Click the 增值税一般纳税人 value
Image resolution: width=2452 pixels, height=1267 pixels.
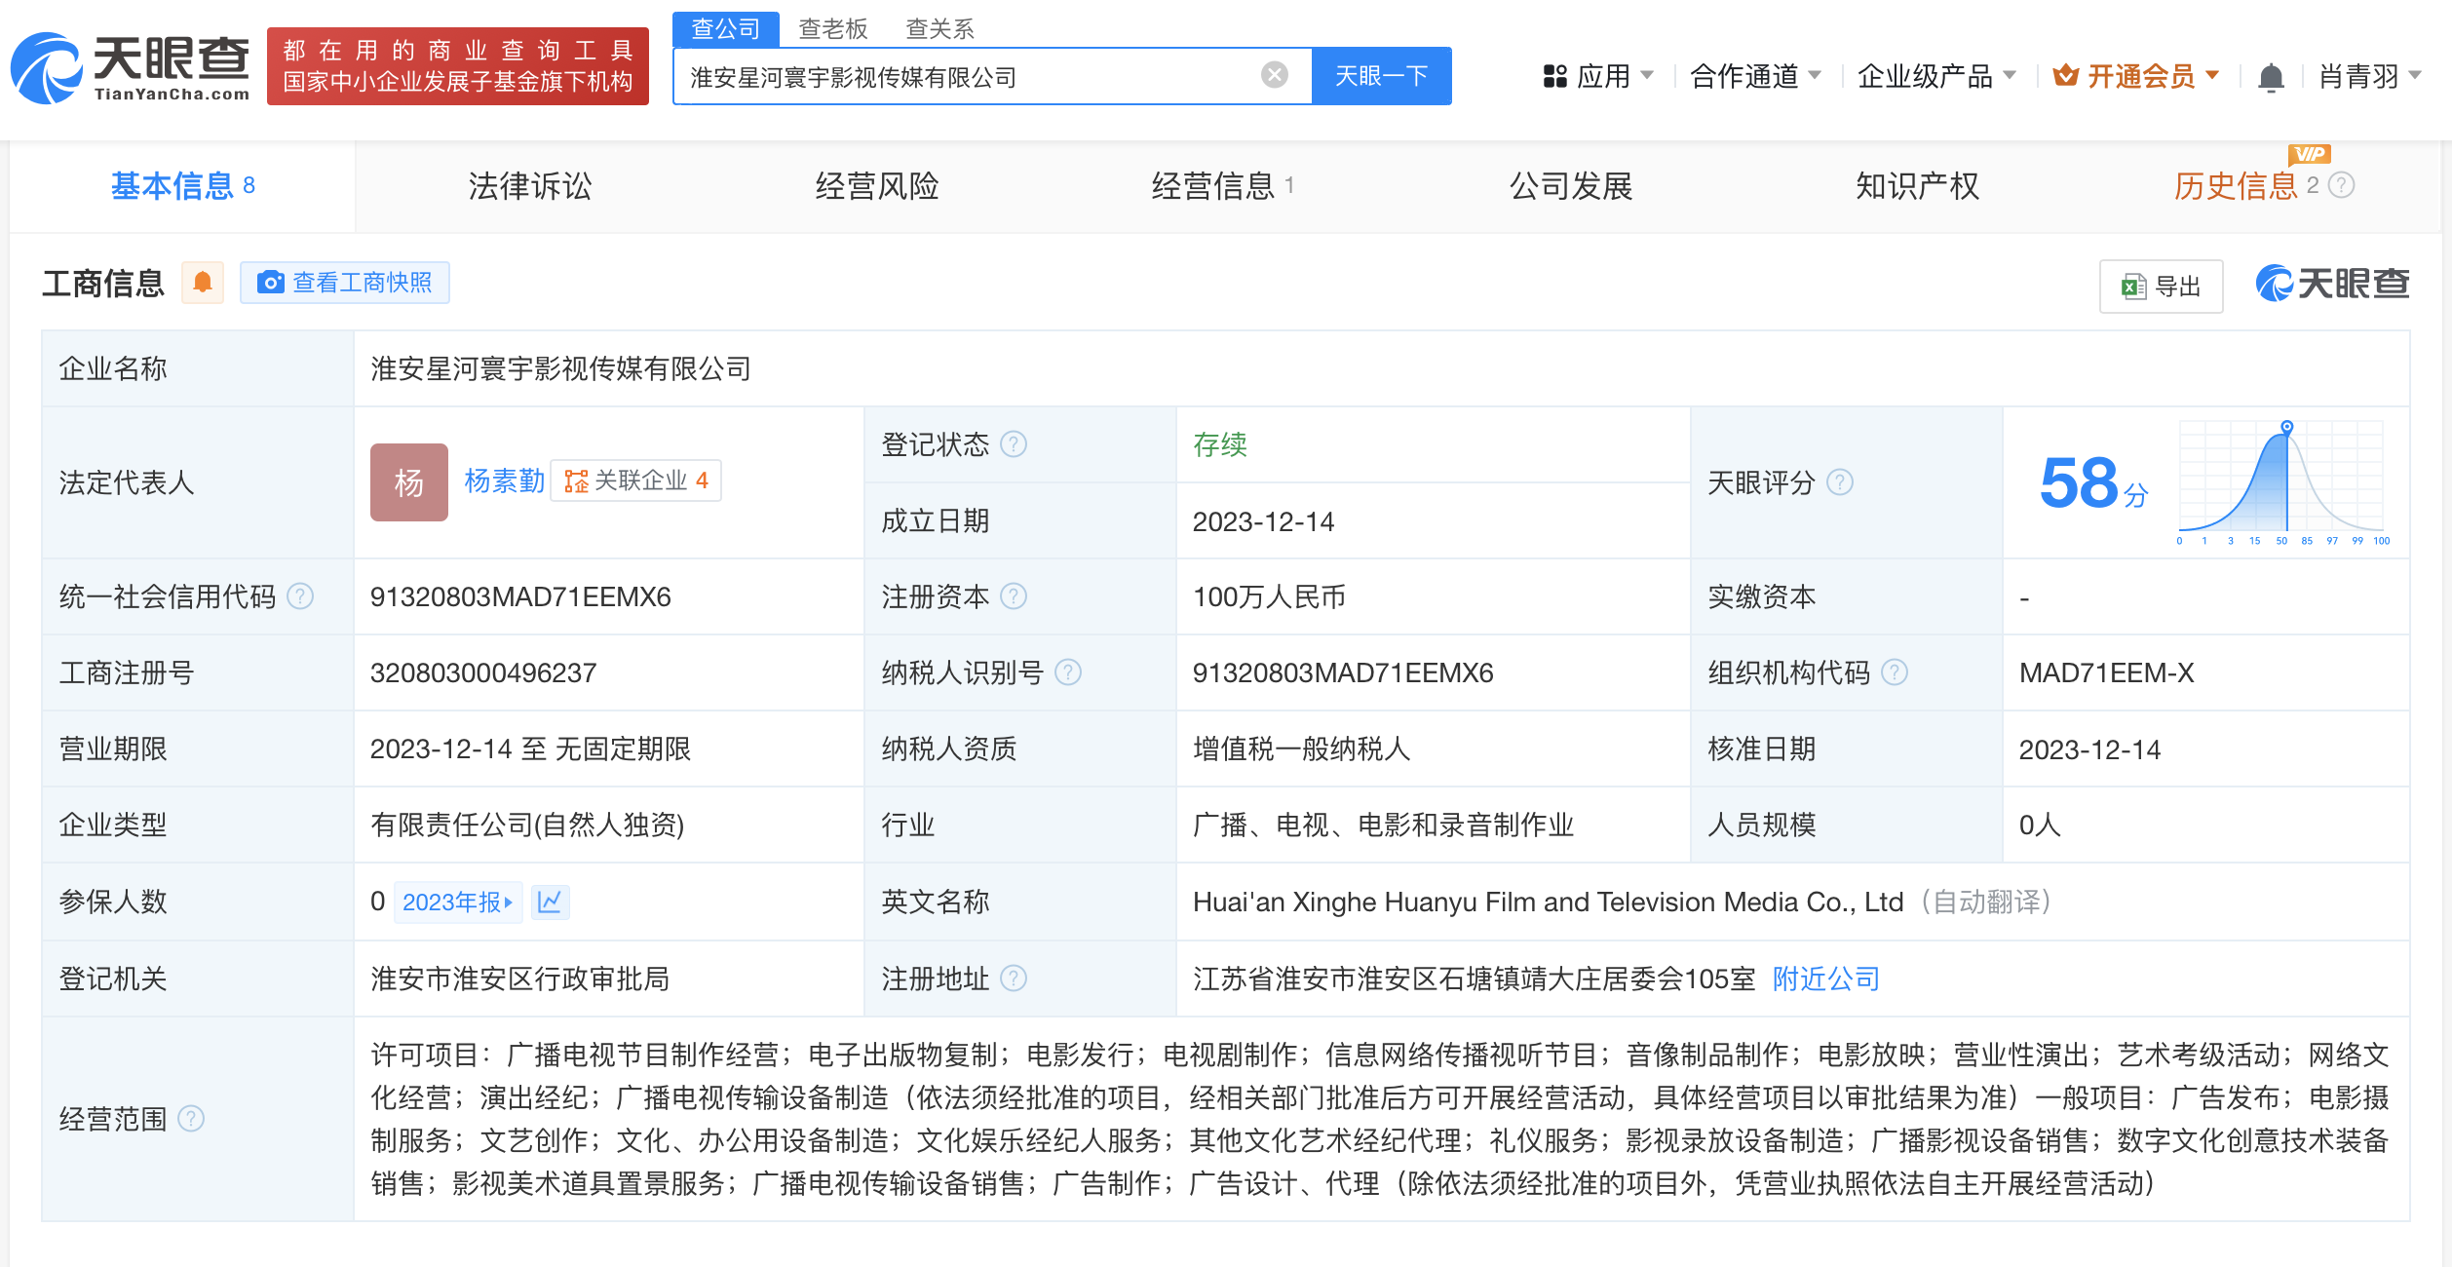point(1302,749)
